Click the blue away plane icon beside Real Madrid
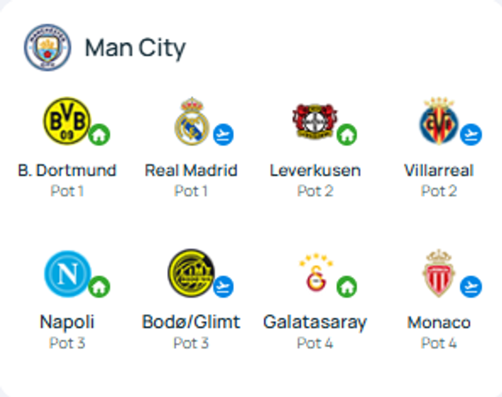Screen dimensions: 502x397 (223, 135)
